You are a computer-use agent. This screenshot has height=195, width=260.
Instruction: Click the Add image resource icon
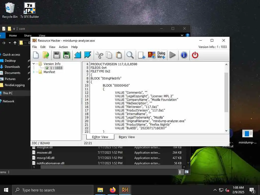pos(152,55)
